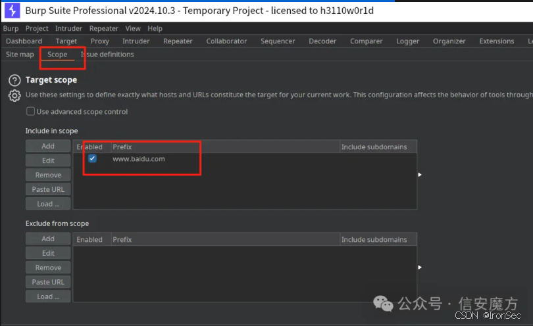The width and height of the screenshot is (533, 326).
Task: Switch to the Intruder tool tab
Action: click(136, 41)
